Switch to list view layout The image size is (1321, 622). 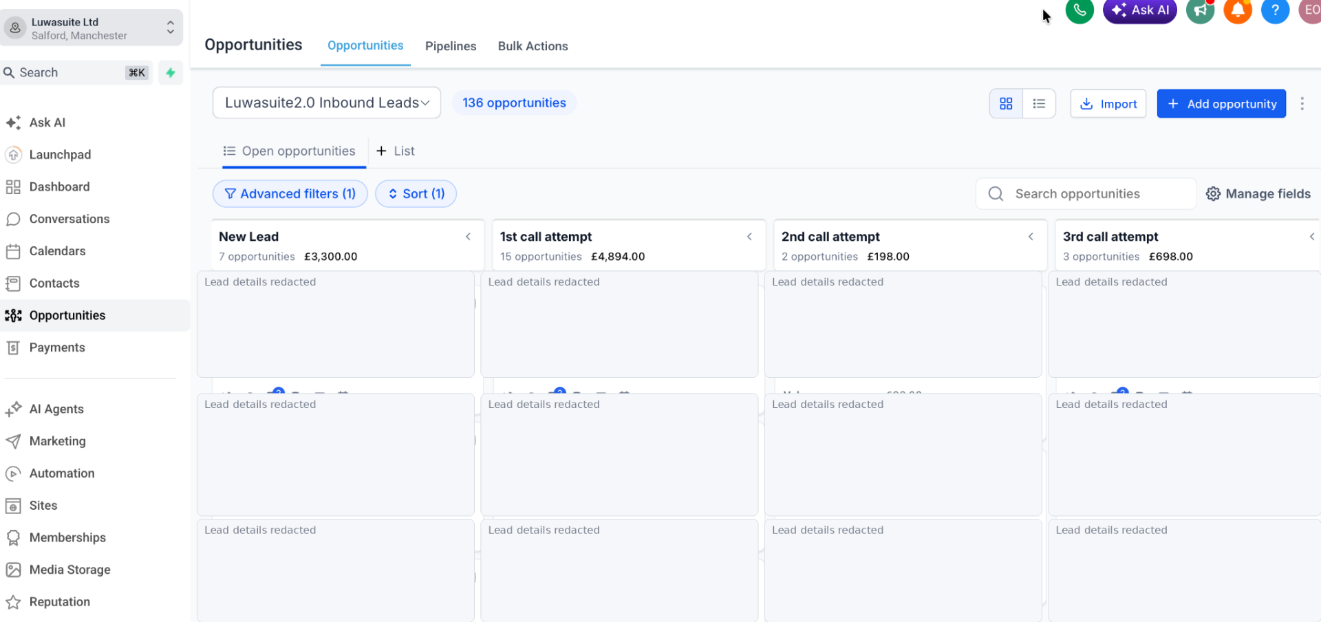[1039, 103]
